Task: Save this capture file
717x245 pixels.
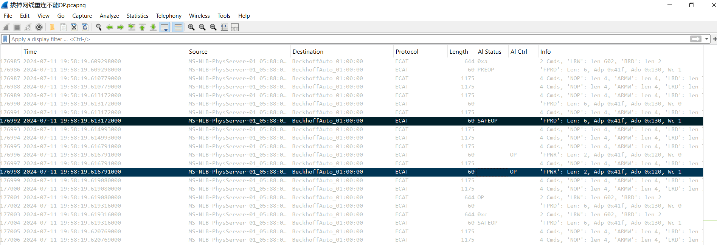Action: coord(63,27)
